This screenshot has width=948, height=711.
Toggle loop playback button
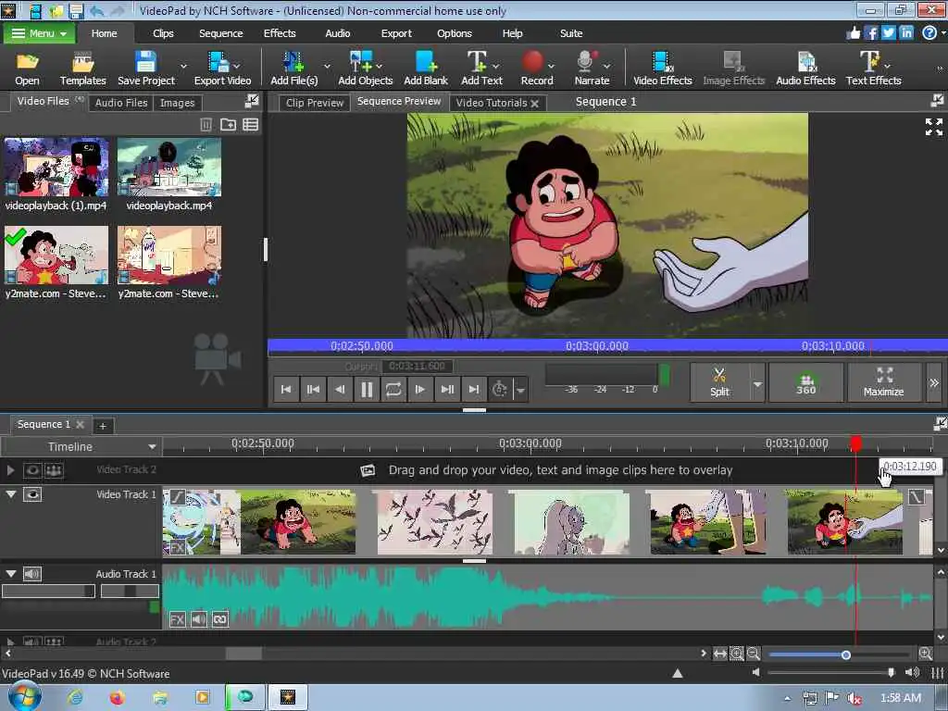(393, 390)
